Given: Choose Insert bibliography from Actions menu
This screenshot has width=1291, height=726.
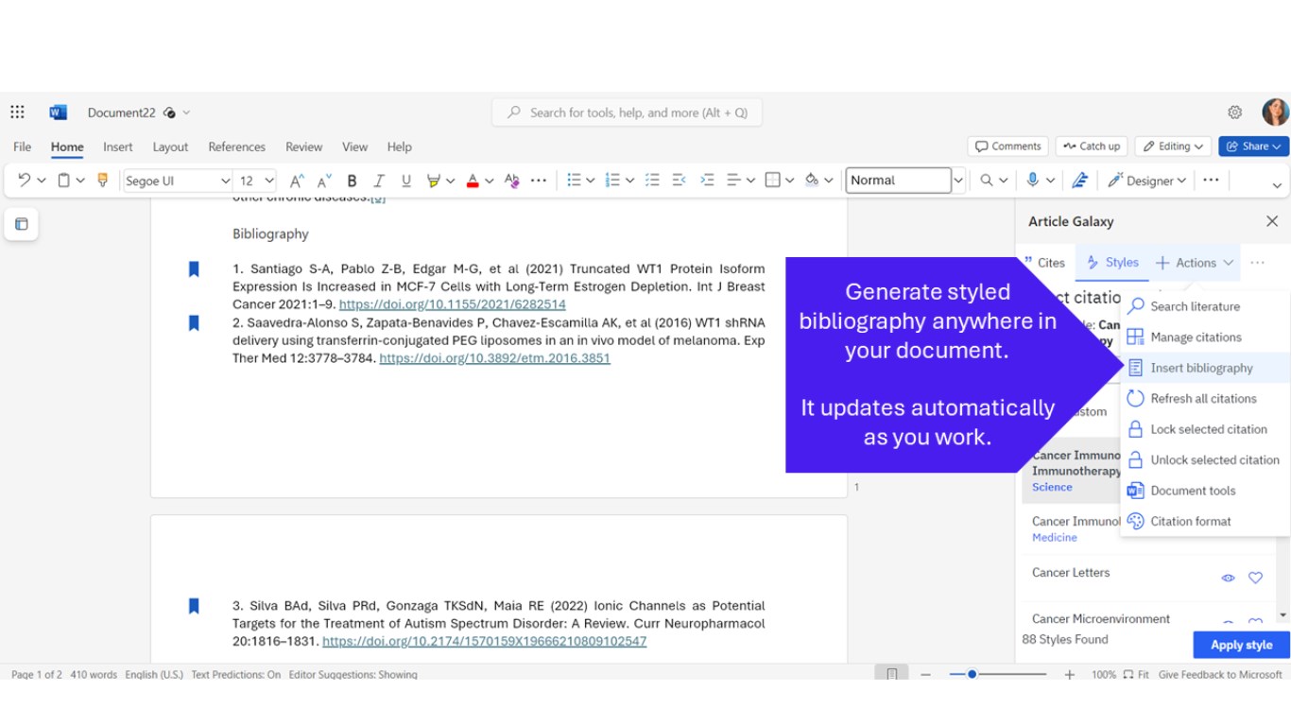Looking at the screenshot, I should (x=1205, y=368).
